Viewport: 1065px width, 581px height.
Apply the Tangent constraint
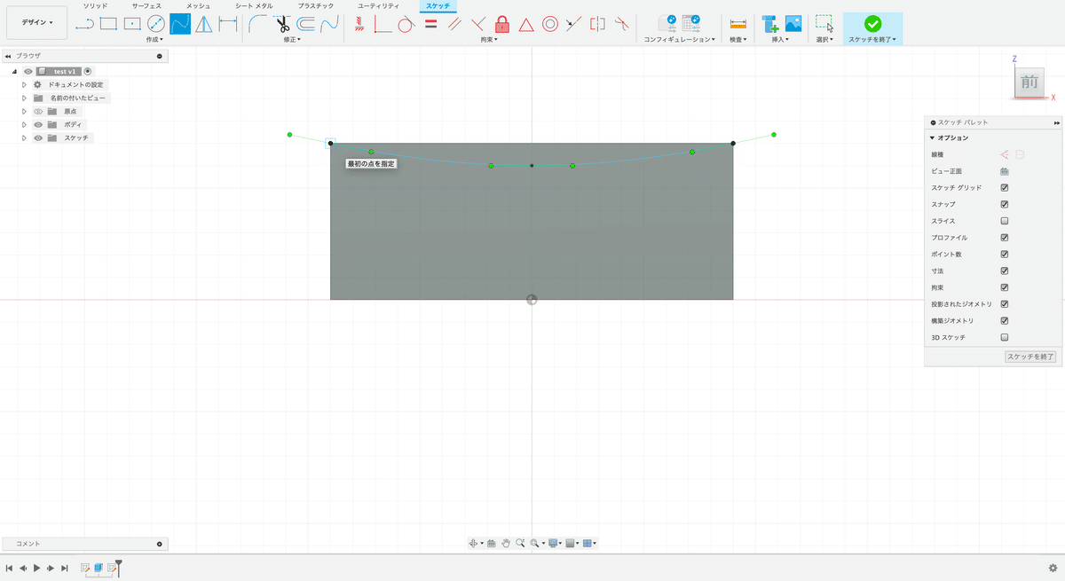pyautogui.click(x=406, y=24)
